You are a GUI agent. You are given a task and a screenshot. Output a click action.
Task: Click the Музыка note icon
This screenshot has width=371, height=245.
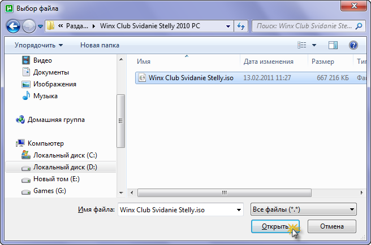26,95
